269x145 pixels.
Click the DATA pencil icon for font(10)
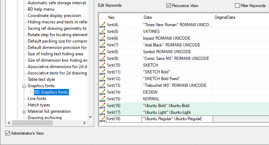pyautogui.click(x=102, y=65)
